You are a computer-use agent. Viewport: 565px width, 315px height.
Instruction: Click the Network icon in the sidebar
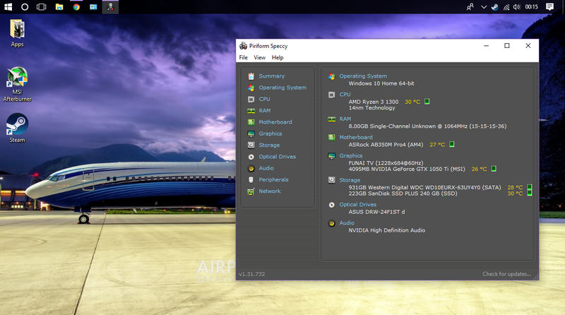(x=251, y=191)
